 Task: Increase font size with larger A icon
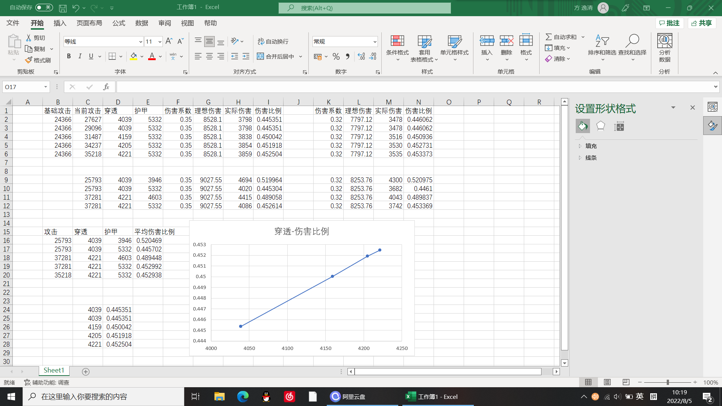(169, 41)
